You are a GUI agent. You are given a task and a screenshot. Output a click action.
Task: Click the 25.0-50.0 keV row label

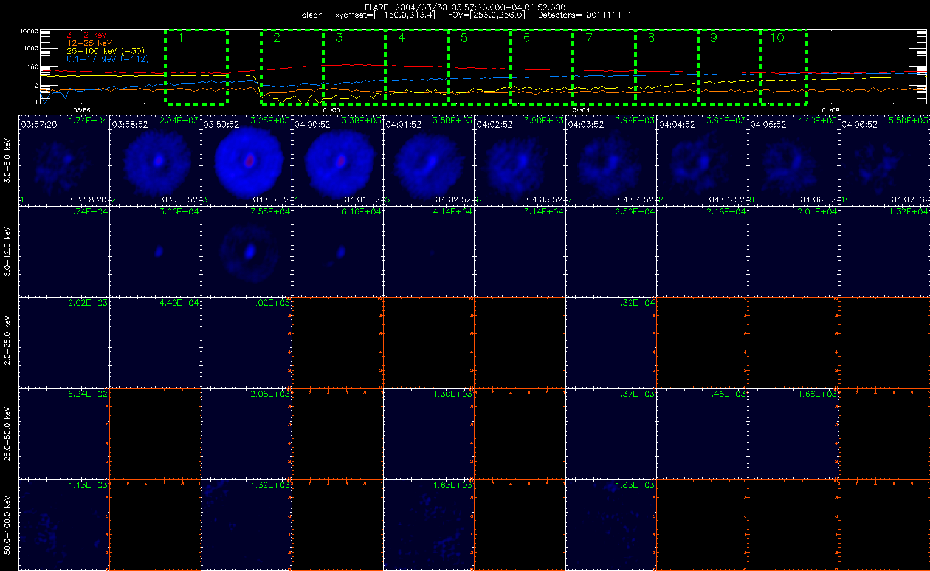(8, 434)
